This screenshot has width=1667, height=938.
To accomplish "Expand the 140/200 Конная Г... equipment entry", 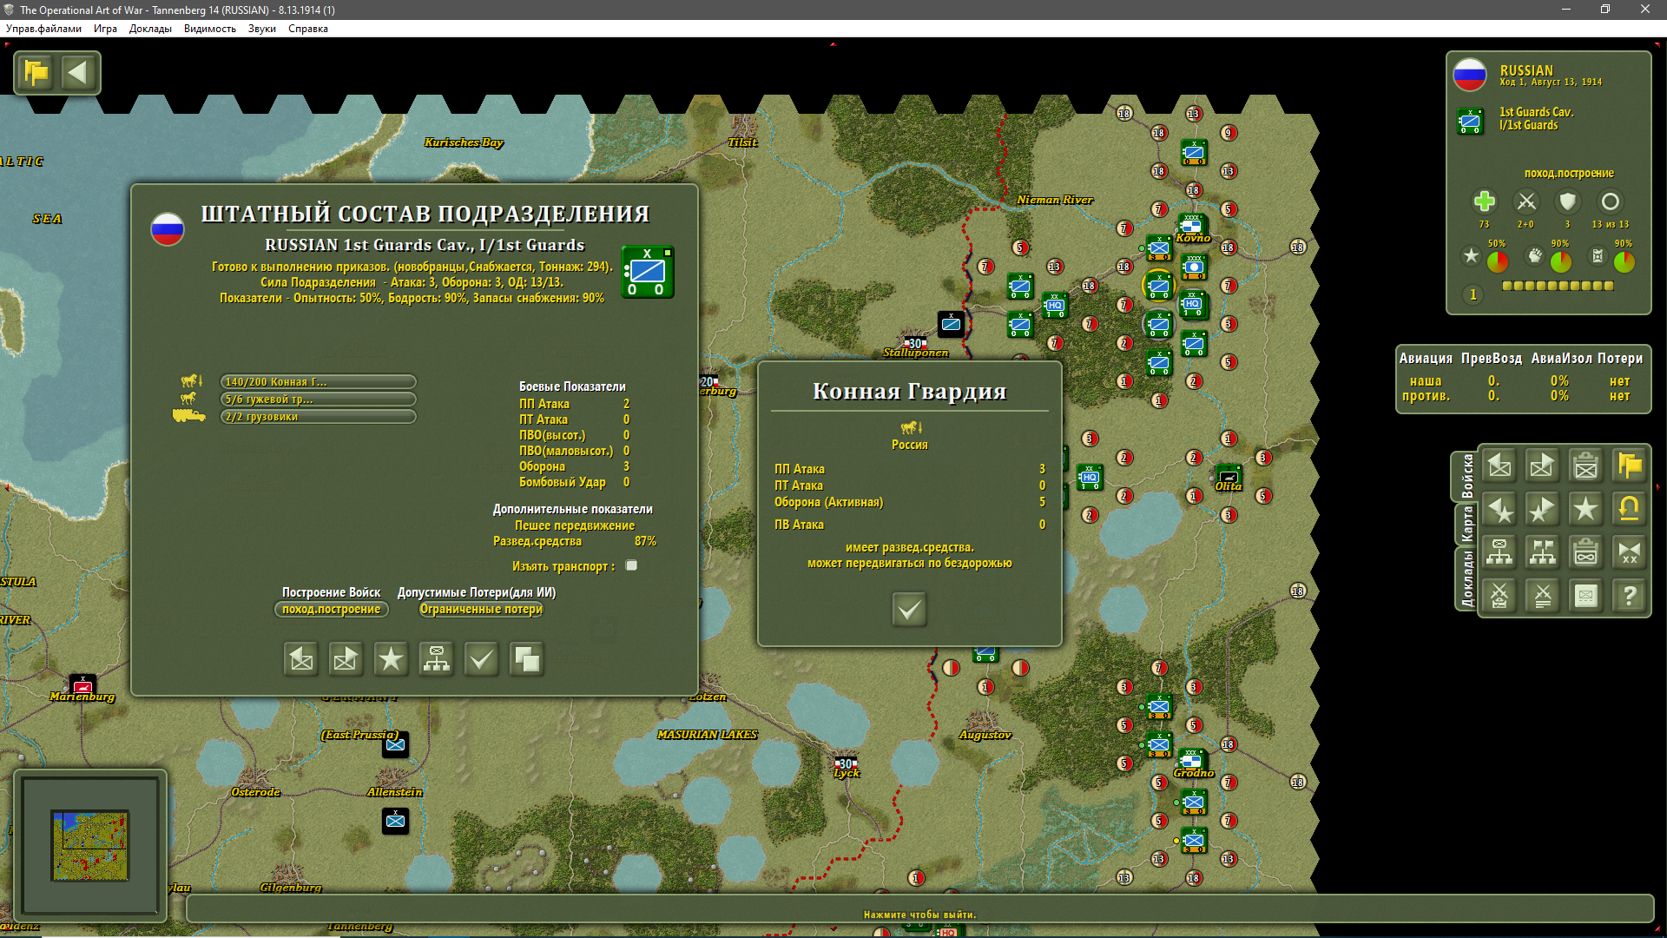I will [x=318, y=382].
